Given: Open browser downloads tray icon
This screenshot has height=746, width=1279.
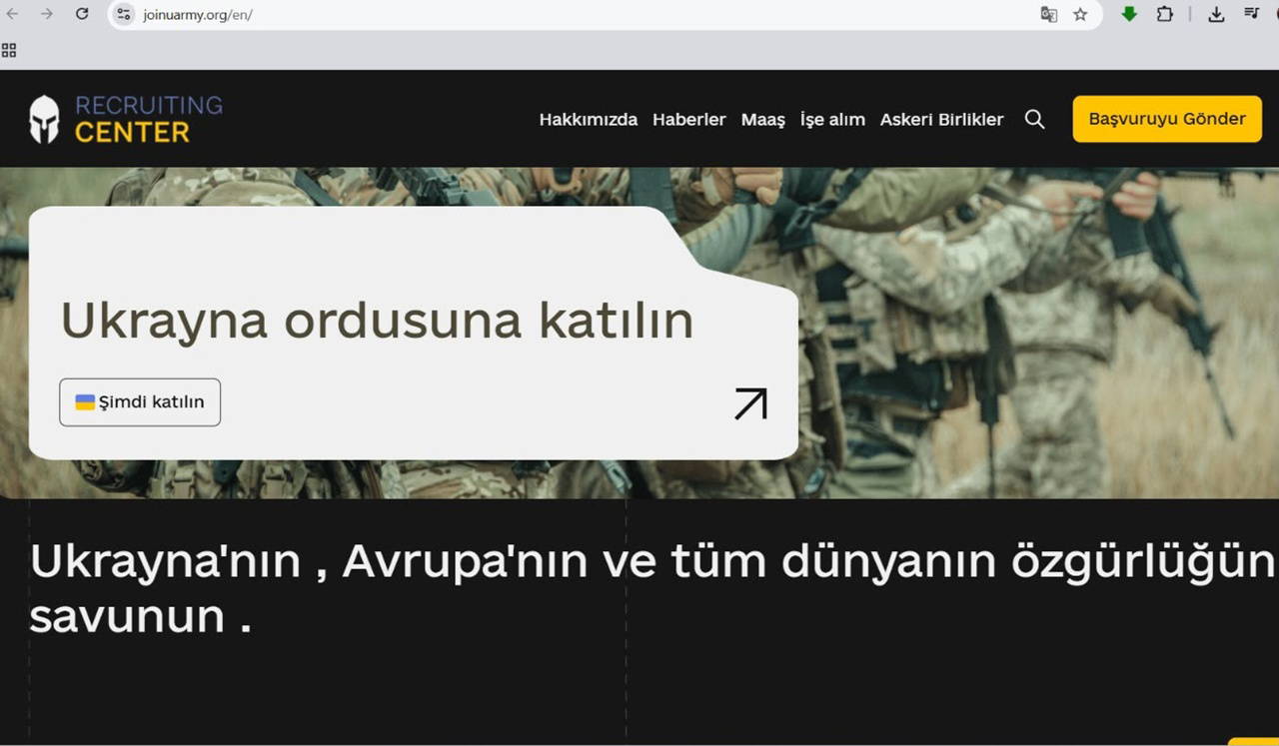Looking at the screenshot, I should [1216, 14].
